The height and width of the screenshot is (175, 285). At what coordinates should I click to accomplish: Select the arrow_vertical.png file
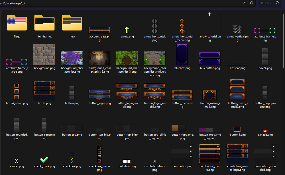click(x=237, y=29)
